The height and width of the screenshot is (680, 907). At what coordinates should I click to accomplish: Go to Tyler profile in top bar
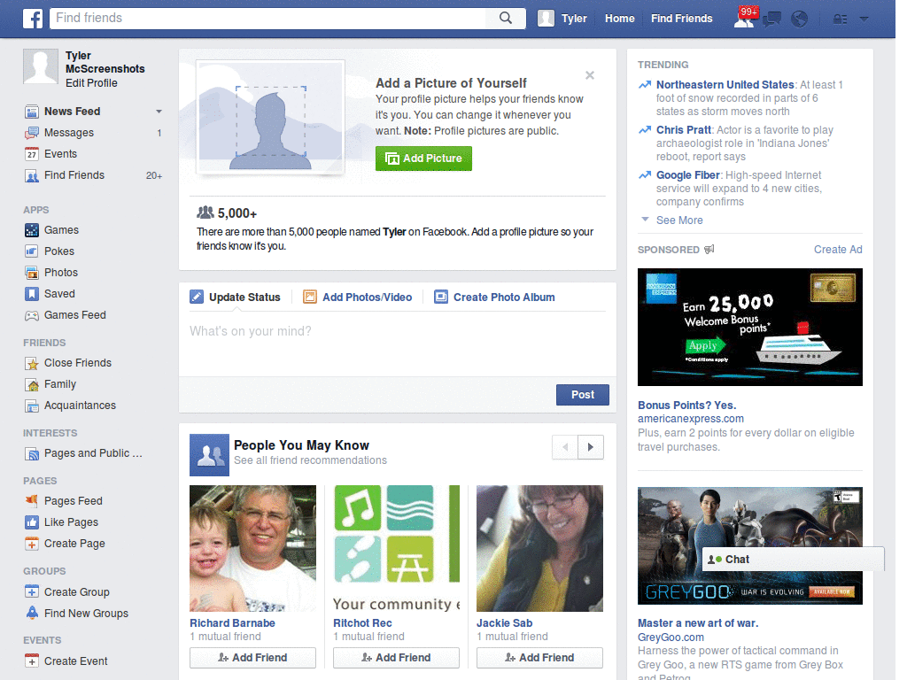click(562, 19)
